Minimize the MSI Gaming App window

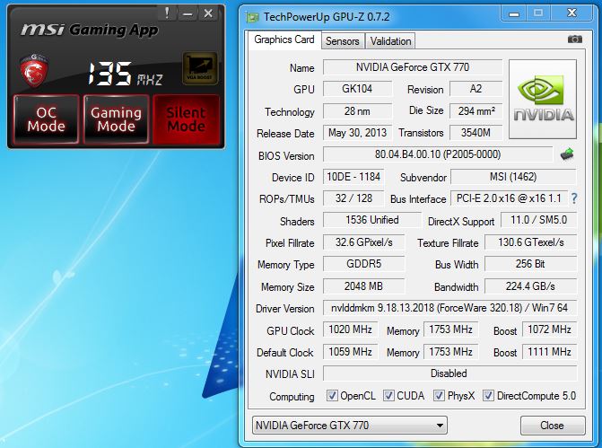point(188,13)
